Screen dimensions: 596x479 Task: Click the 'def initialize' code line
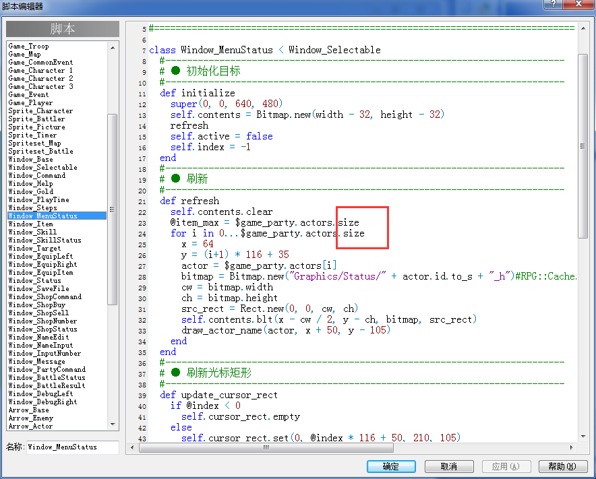[x=198, y=93]
